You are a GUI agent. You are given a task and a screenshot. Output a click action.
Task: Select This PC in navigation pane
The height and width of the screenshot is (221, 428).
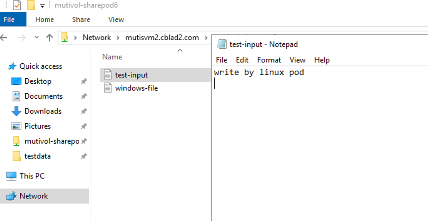click(x=32, y=176)
